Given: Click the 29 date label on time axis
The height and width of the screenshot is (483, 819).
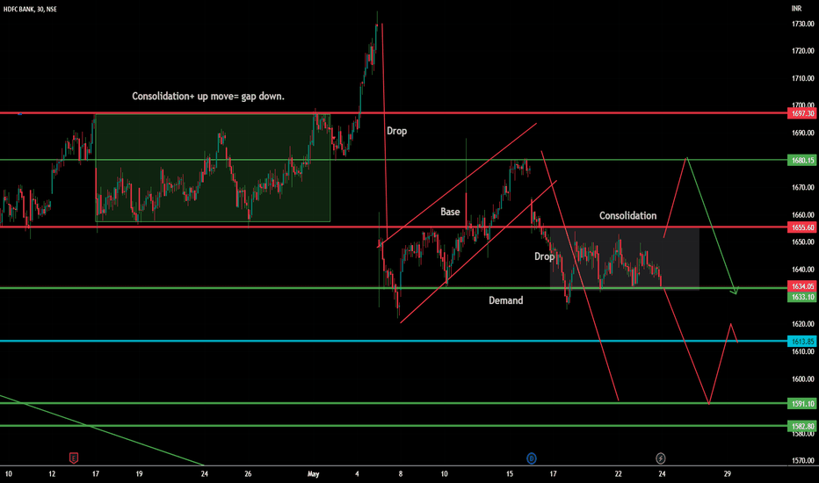Looking at the screenshot, I should coord(727,474).
